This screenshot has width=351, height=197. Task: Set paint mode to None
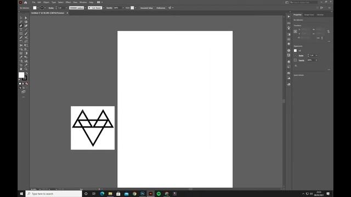27,84
